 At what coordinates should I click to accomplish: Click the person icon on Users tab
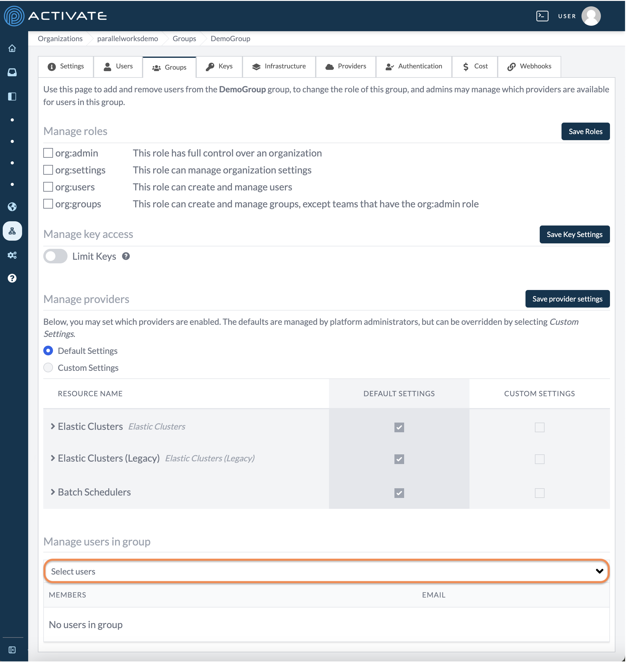pyautogui.click(x=107, y=67)
